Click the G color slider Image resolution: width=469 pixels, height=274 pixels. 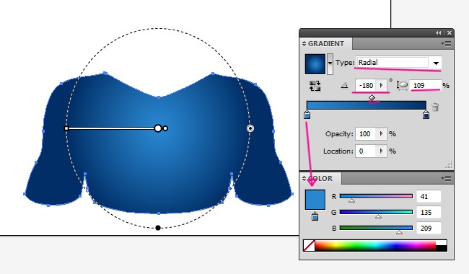pos(376,212)
